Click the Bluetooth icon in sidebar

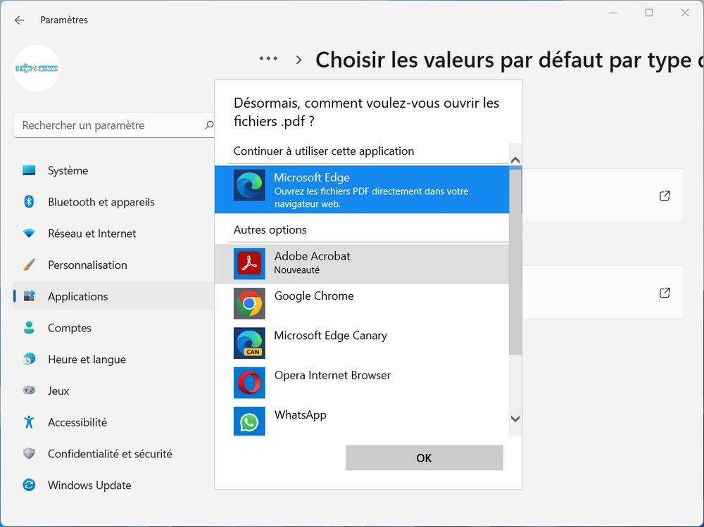[29, 202]
